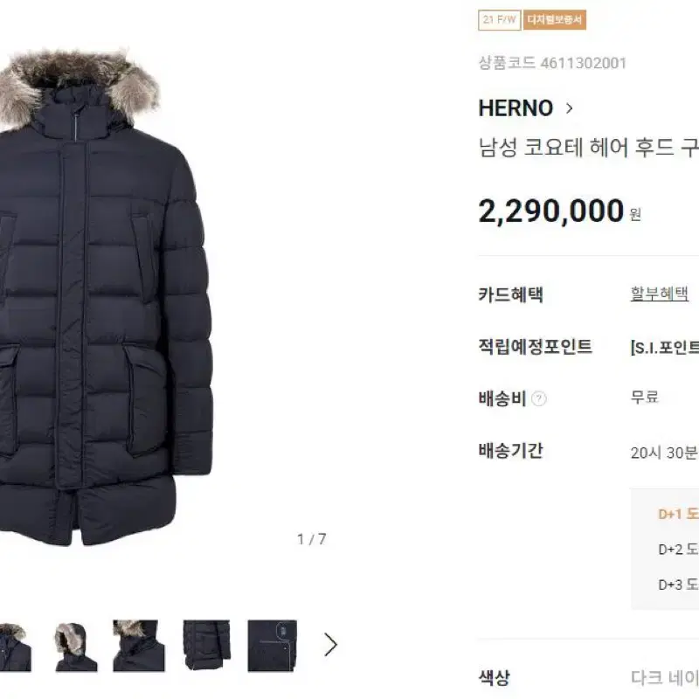Click the S.I.포인트 reward points text
Screen dimensions: 699x699
pos(665,347)
